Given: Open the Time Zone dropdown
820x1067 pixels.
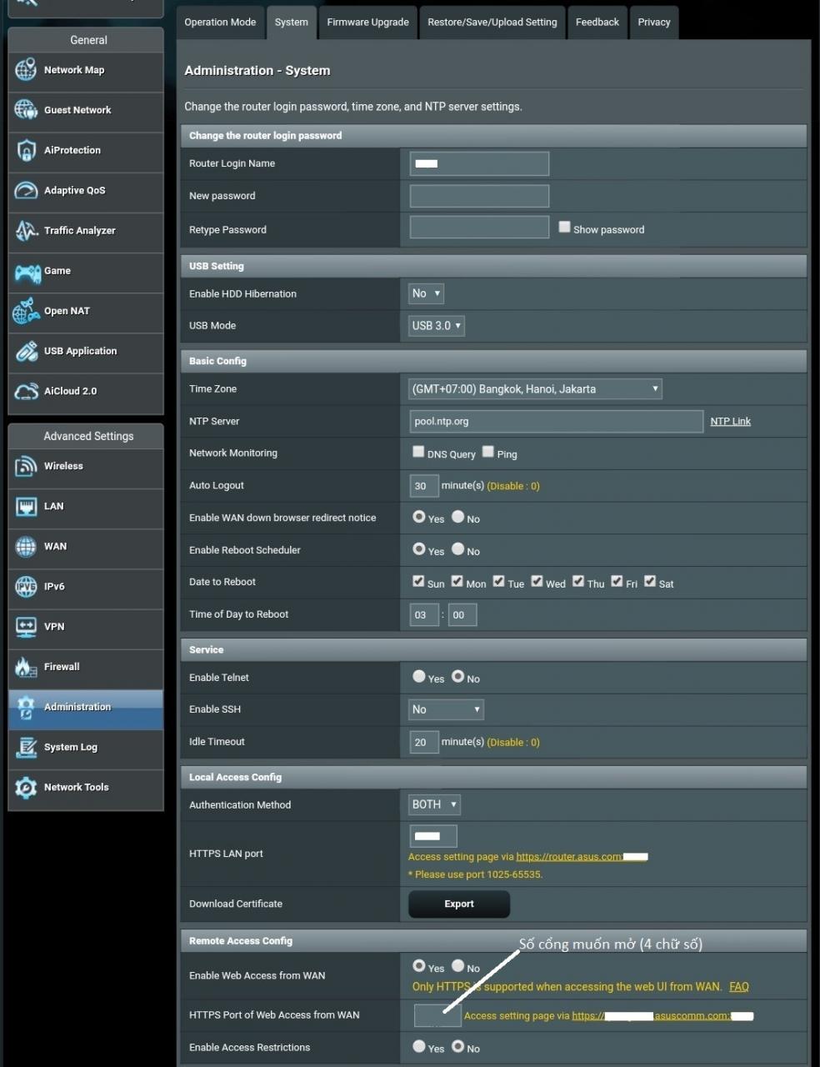Looking at the screenshot, I should 535,389.
